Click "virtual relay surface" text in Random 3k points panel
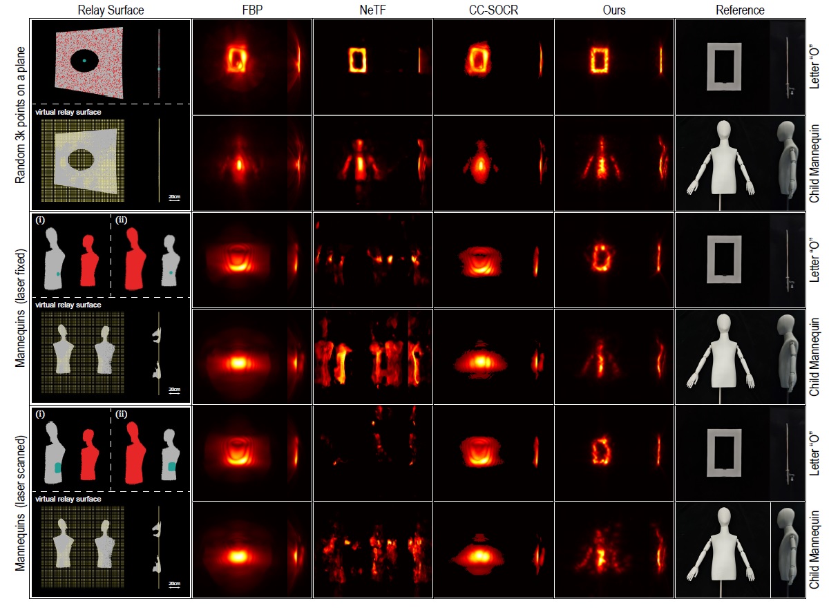Screen dimensions: 829x608 coord(68,111)
